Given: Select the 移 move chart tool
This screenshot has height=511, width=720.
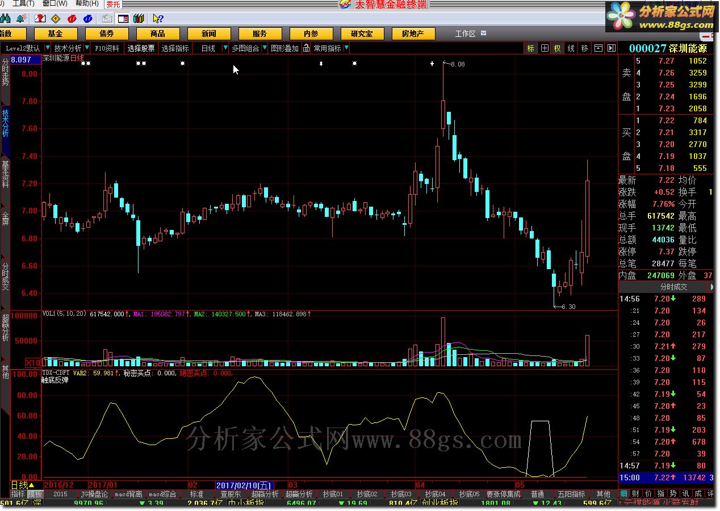Looking at the screenshot, I should pyautogui.click(x=585, y=48).
